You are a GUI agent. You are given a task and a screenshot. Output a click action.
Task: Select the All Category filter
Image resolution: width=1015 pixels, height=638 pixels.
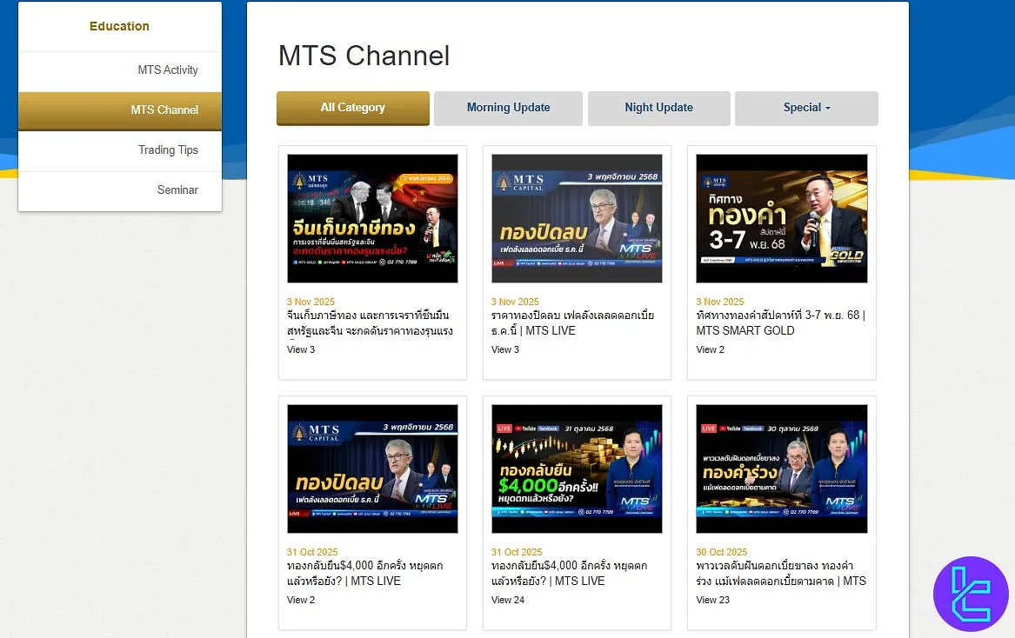(x=352, y=108)
